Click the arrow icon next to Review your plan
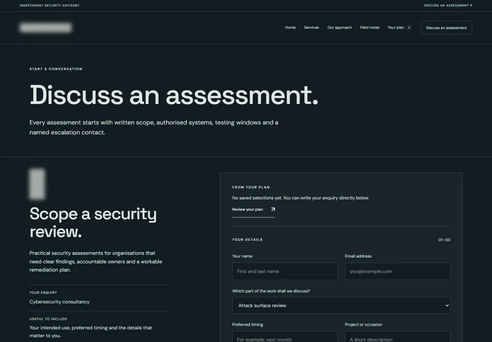 [273, 210]
